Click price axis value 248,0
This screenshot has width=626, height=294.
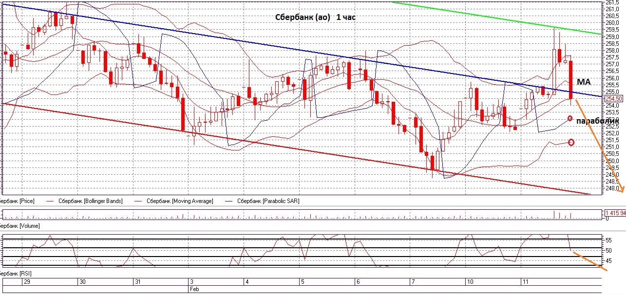pos(613,188)
